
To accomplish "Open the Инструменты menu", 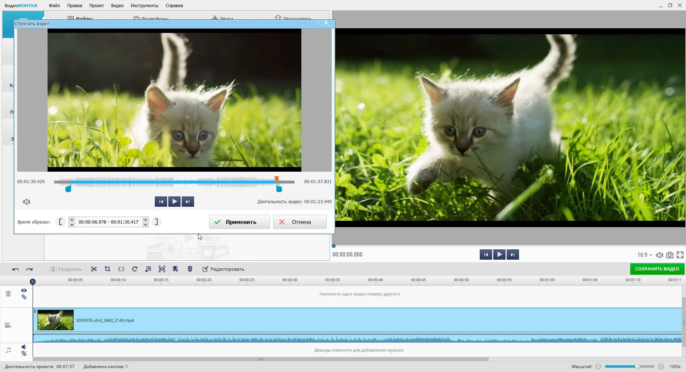I will 144,5.
